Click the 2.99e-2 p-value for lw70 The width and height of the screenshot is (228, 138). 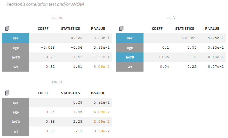click(102, 122)
